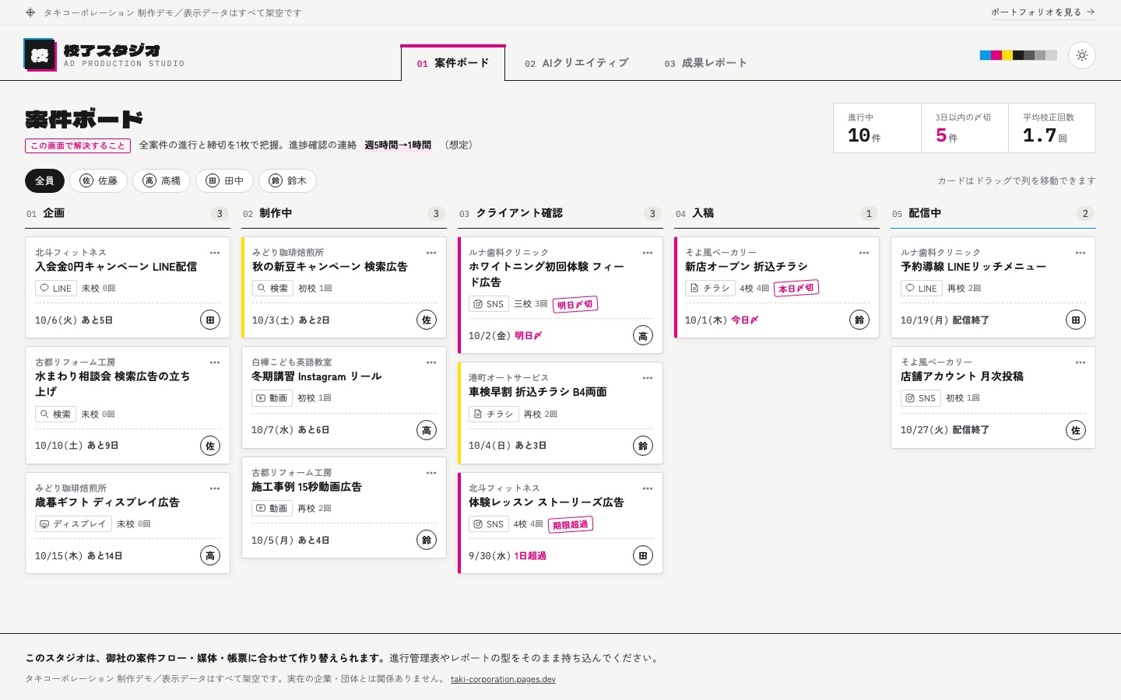
Task: Filter the board by 佐藤
Action: pyautogui.click(x=99, y=181)
